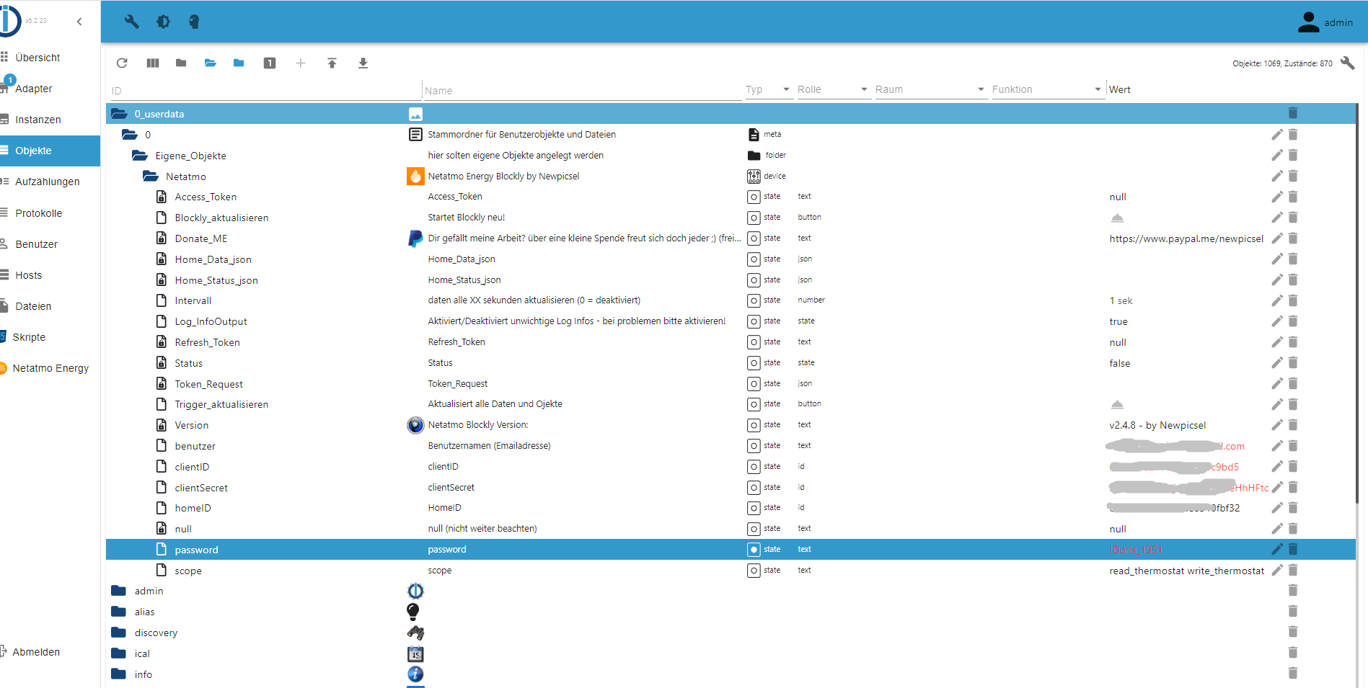Open the Rolle filter dropdown

click(833, 89)
